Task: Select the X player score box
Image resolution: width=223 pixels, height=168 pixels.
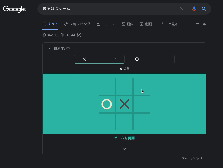Action: [99, 59]
